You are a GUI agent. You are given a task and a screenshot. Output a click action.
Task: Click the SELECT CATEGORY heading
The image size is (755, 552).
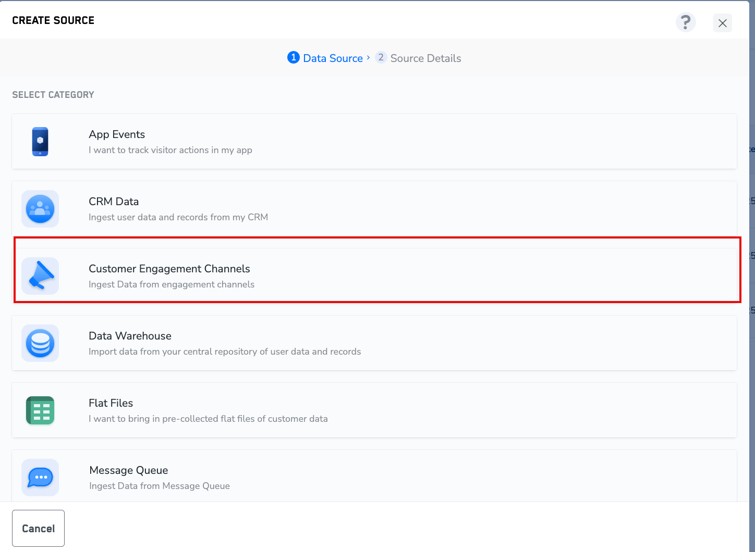coord(53,95)
